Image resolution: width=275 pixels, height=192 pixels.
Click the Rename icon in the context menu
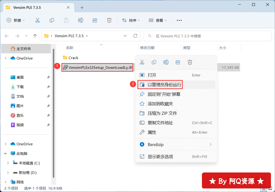click(x=166, y=62)
